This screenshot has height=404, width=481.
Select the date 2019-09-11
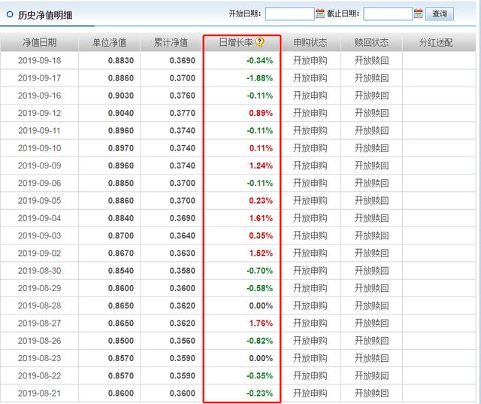pyautogui.click(x=40, y=130)
